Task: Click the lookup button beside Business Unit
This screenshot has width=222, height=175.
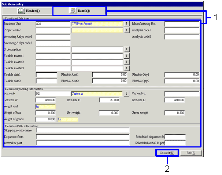Action: (126, 24)
